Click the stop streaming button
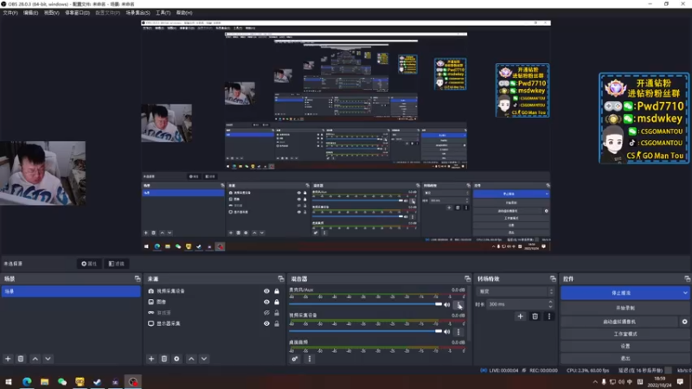The image size is (692, 389). tap(621, 293)
